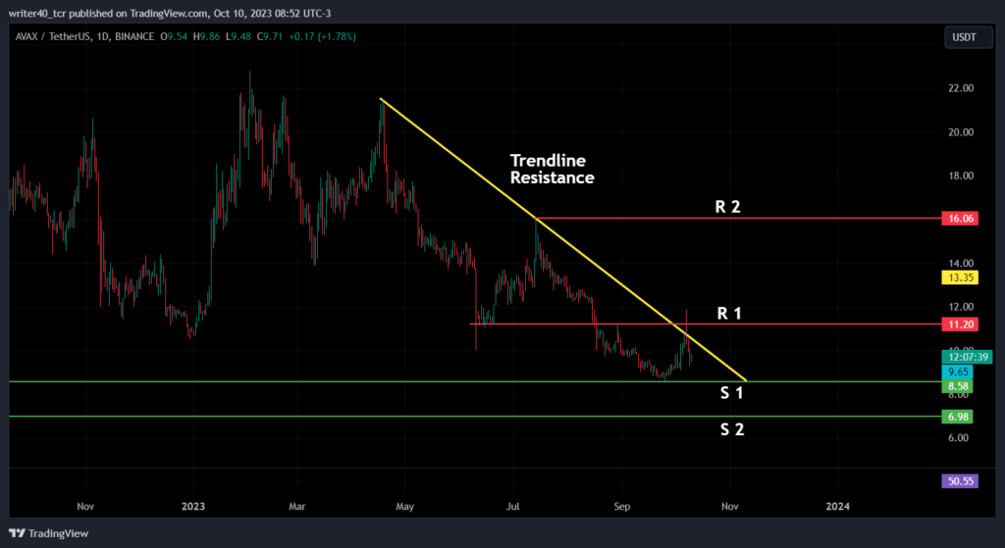Click the close value C9.71 in the legend
Viewport: 1005px width, 548px height.
coord(270,37)
